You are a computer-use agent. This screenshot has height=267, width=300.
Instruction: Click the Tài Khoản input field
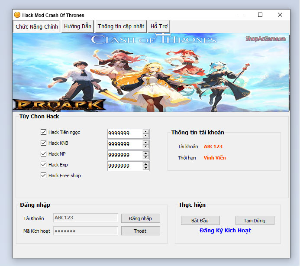[86, 218]
